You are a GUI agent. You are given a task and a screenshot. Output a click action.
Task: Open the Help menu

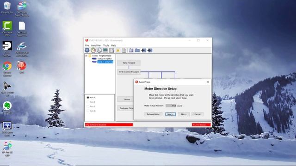(x=113, y=45)
